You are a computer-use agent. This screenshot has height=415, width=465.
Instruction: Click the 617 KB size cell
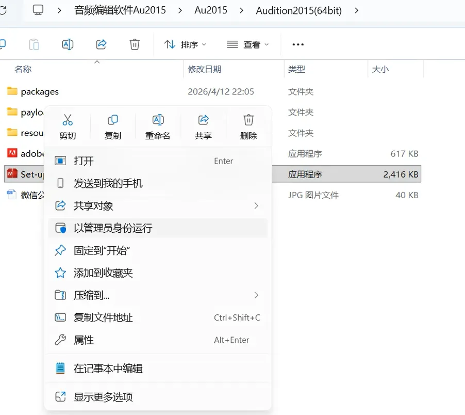tap(404, 154)
